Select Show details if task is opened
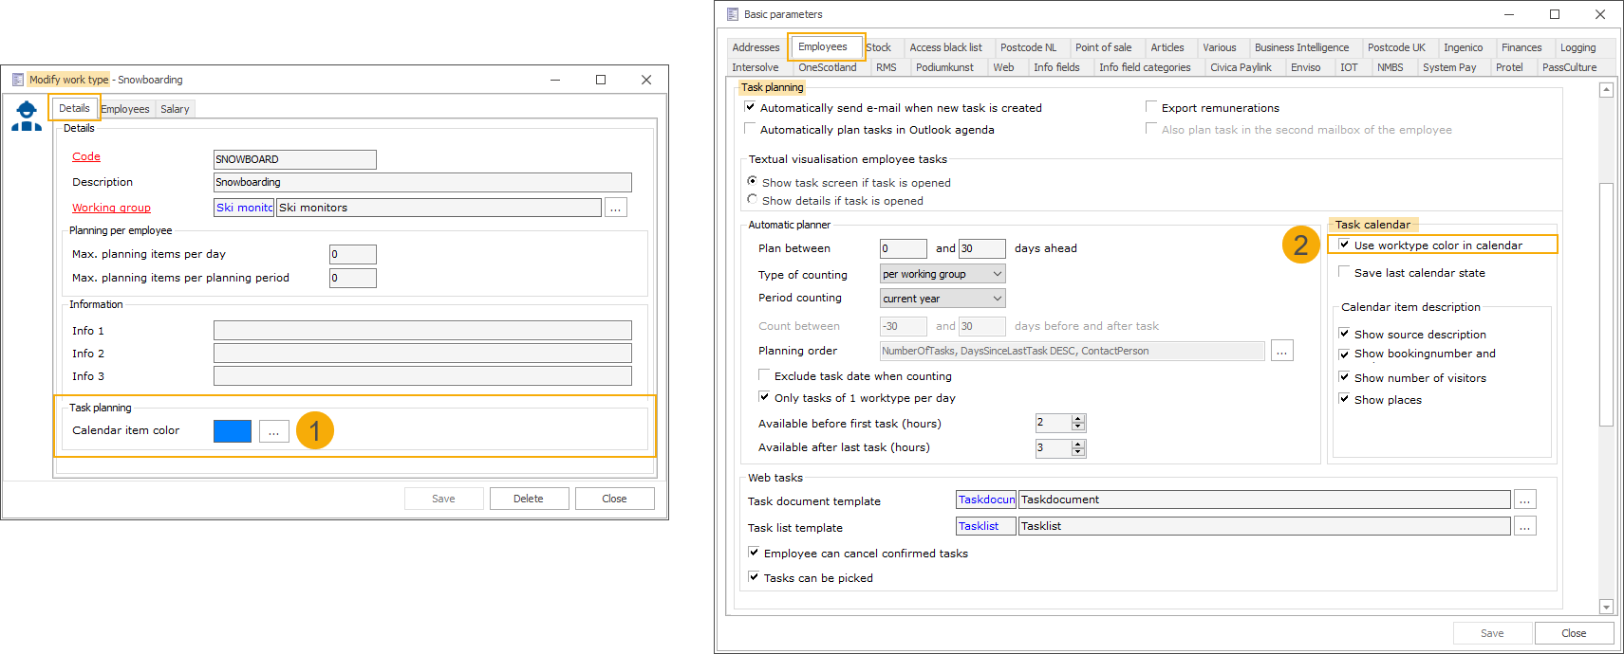 click(x=753, y=200)
